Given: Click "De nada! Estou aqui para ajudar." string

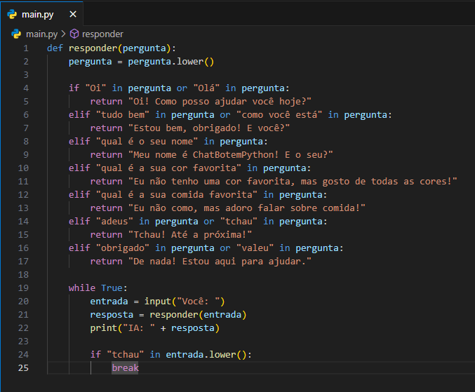Looking at the screenshot, I should click(x=220, y=262).
